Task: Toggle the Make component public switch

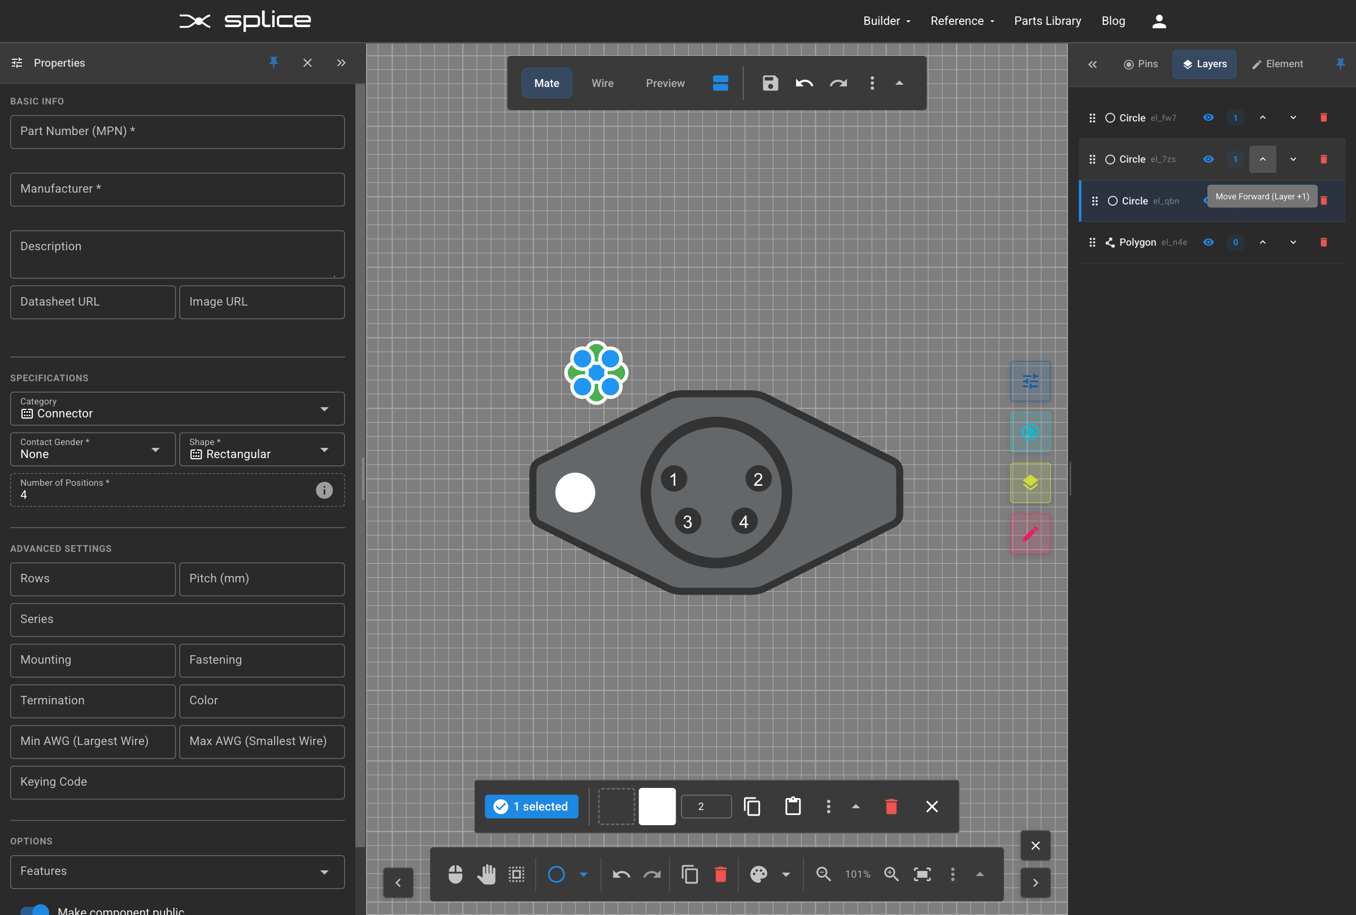Action: point(35,910)
